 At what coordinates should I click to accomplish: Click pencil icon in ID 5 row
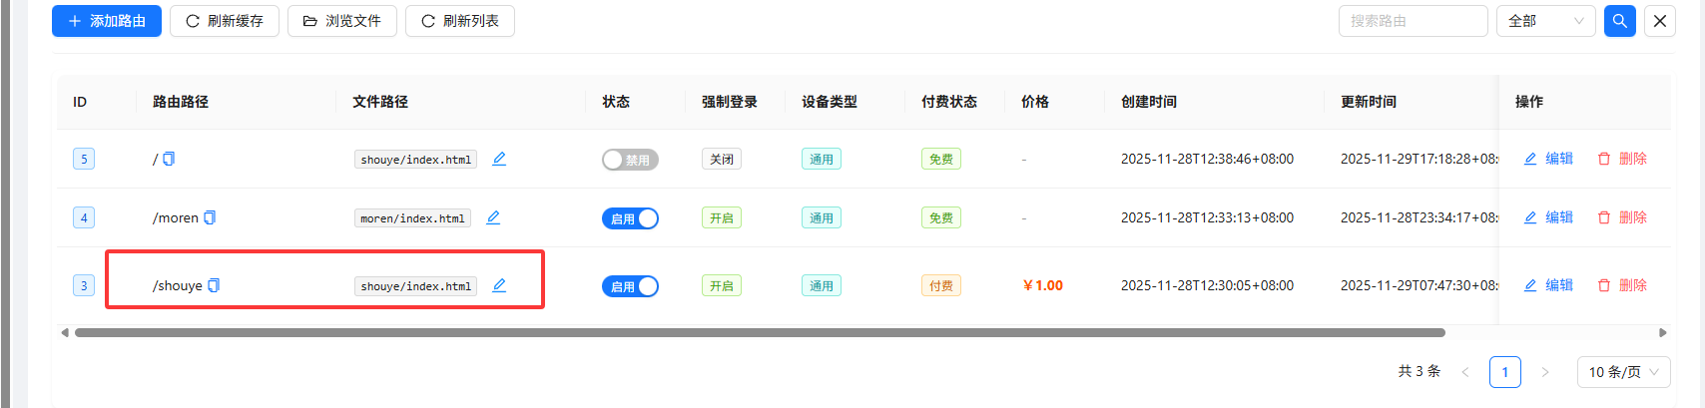click(499, 159)
